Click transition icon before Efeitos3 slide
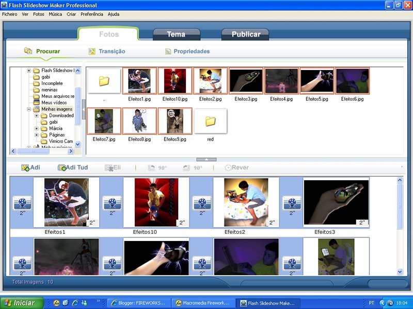This screenshot has width=413, height=309. [292, 203]
